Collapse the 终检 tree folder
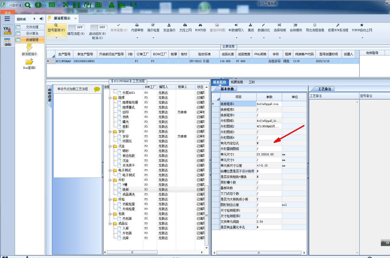The height and width of the screenshot is (258, 390). pyautogui.click(x=110, y=199)
